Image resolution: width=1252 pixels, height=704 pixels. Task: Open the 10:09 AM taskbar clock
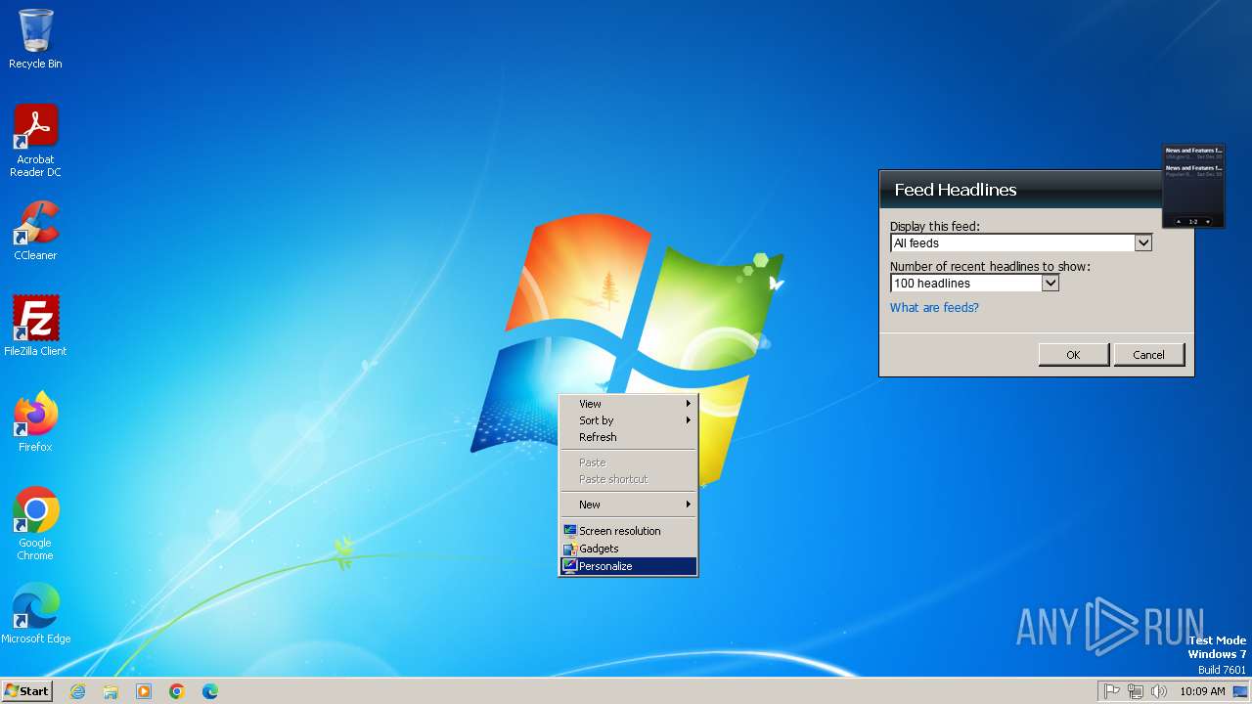(1202, 691)
